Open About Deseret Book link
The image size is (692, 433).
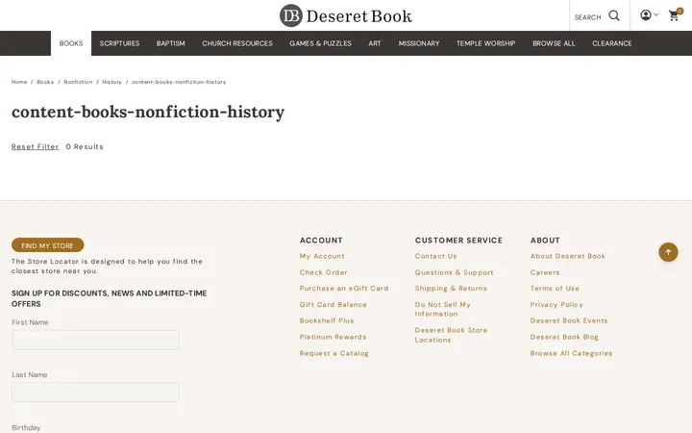pyautogui.click(x=568, y=256)
